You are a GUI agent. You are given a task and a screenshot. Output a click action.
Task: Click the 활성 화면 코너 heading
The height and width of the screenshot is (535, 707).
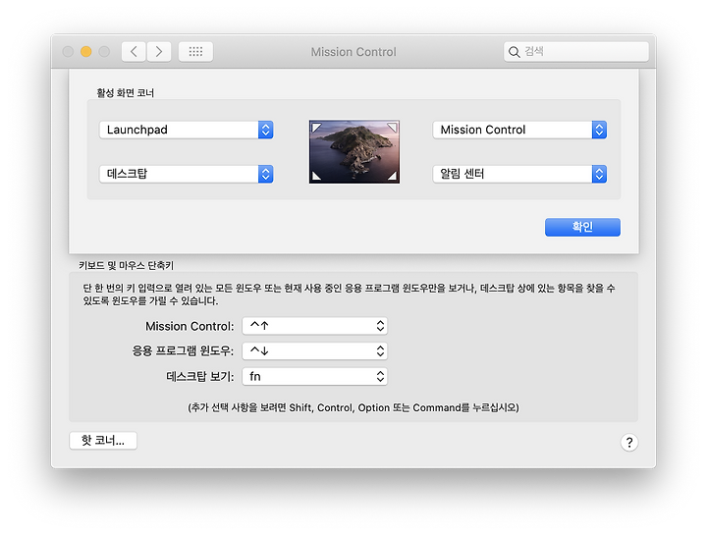126,93
